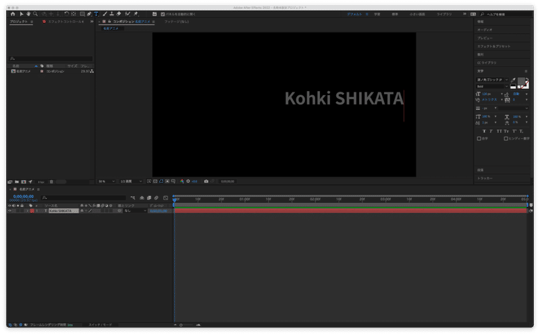
Task: Toggle mask and shape path visibility
Action: 161,181
